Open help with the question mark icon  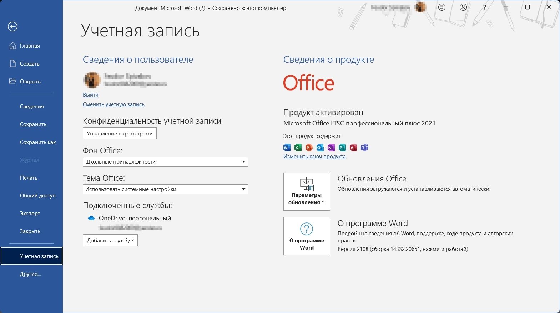[x=484, y=7]
